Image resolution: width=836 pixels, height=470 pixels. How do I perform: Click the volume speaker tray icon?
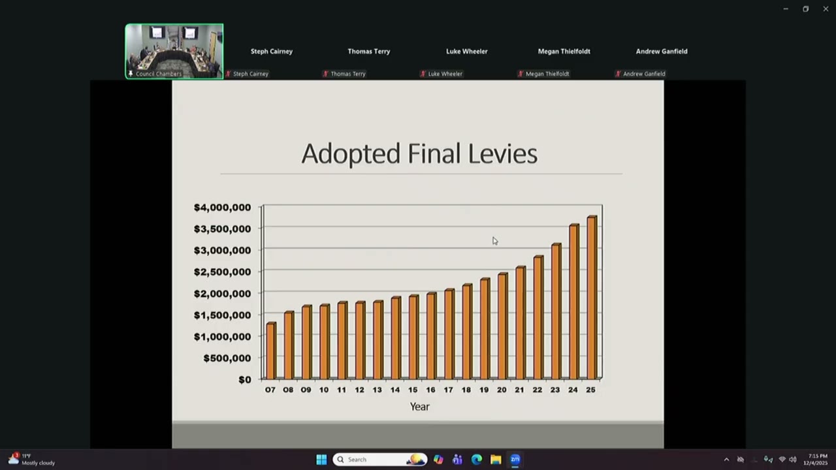pyautogui.click(x=793, y=460)
